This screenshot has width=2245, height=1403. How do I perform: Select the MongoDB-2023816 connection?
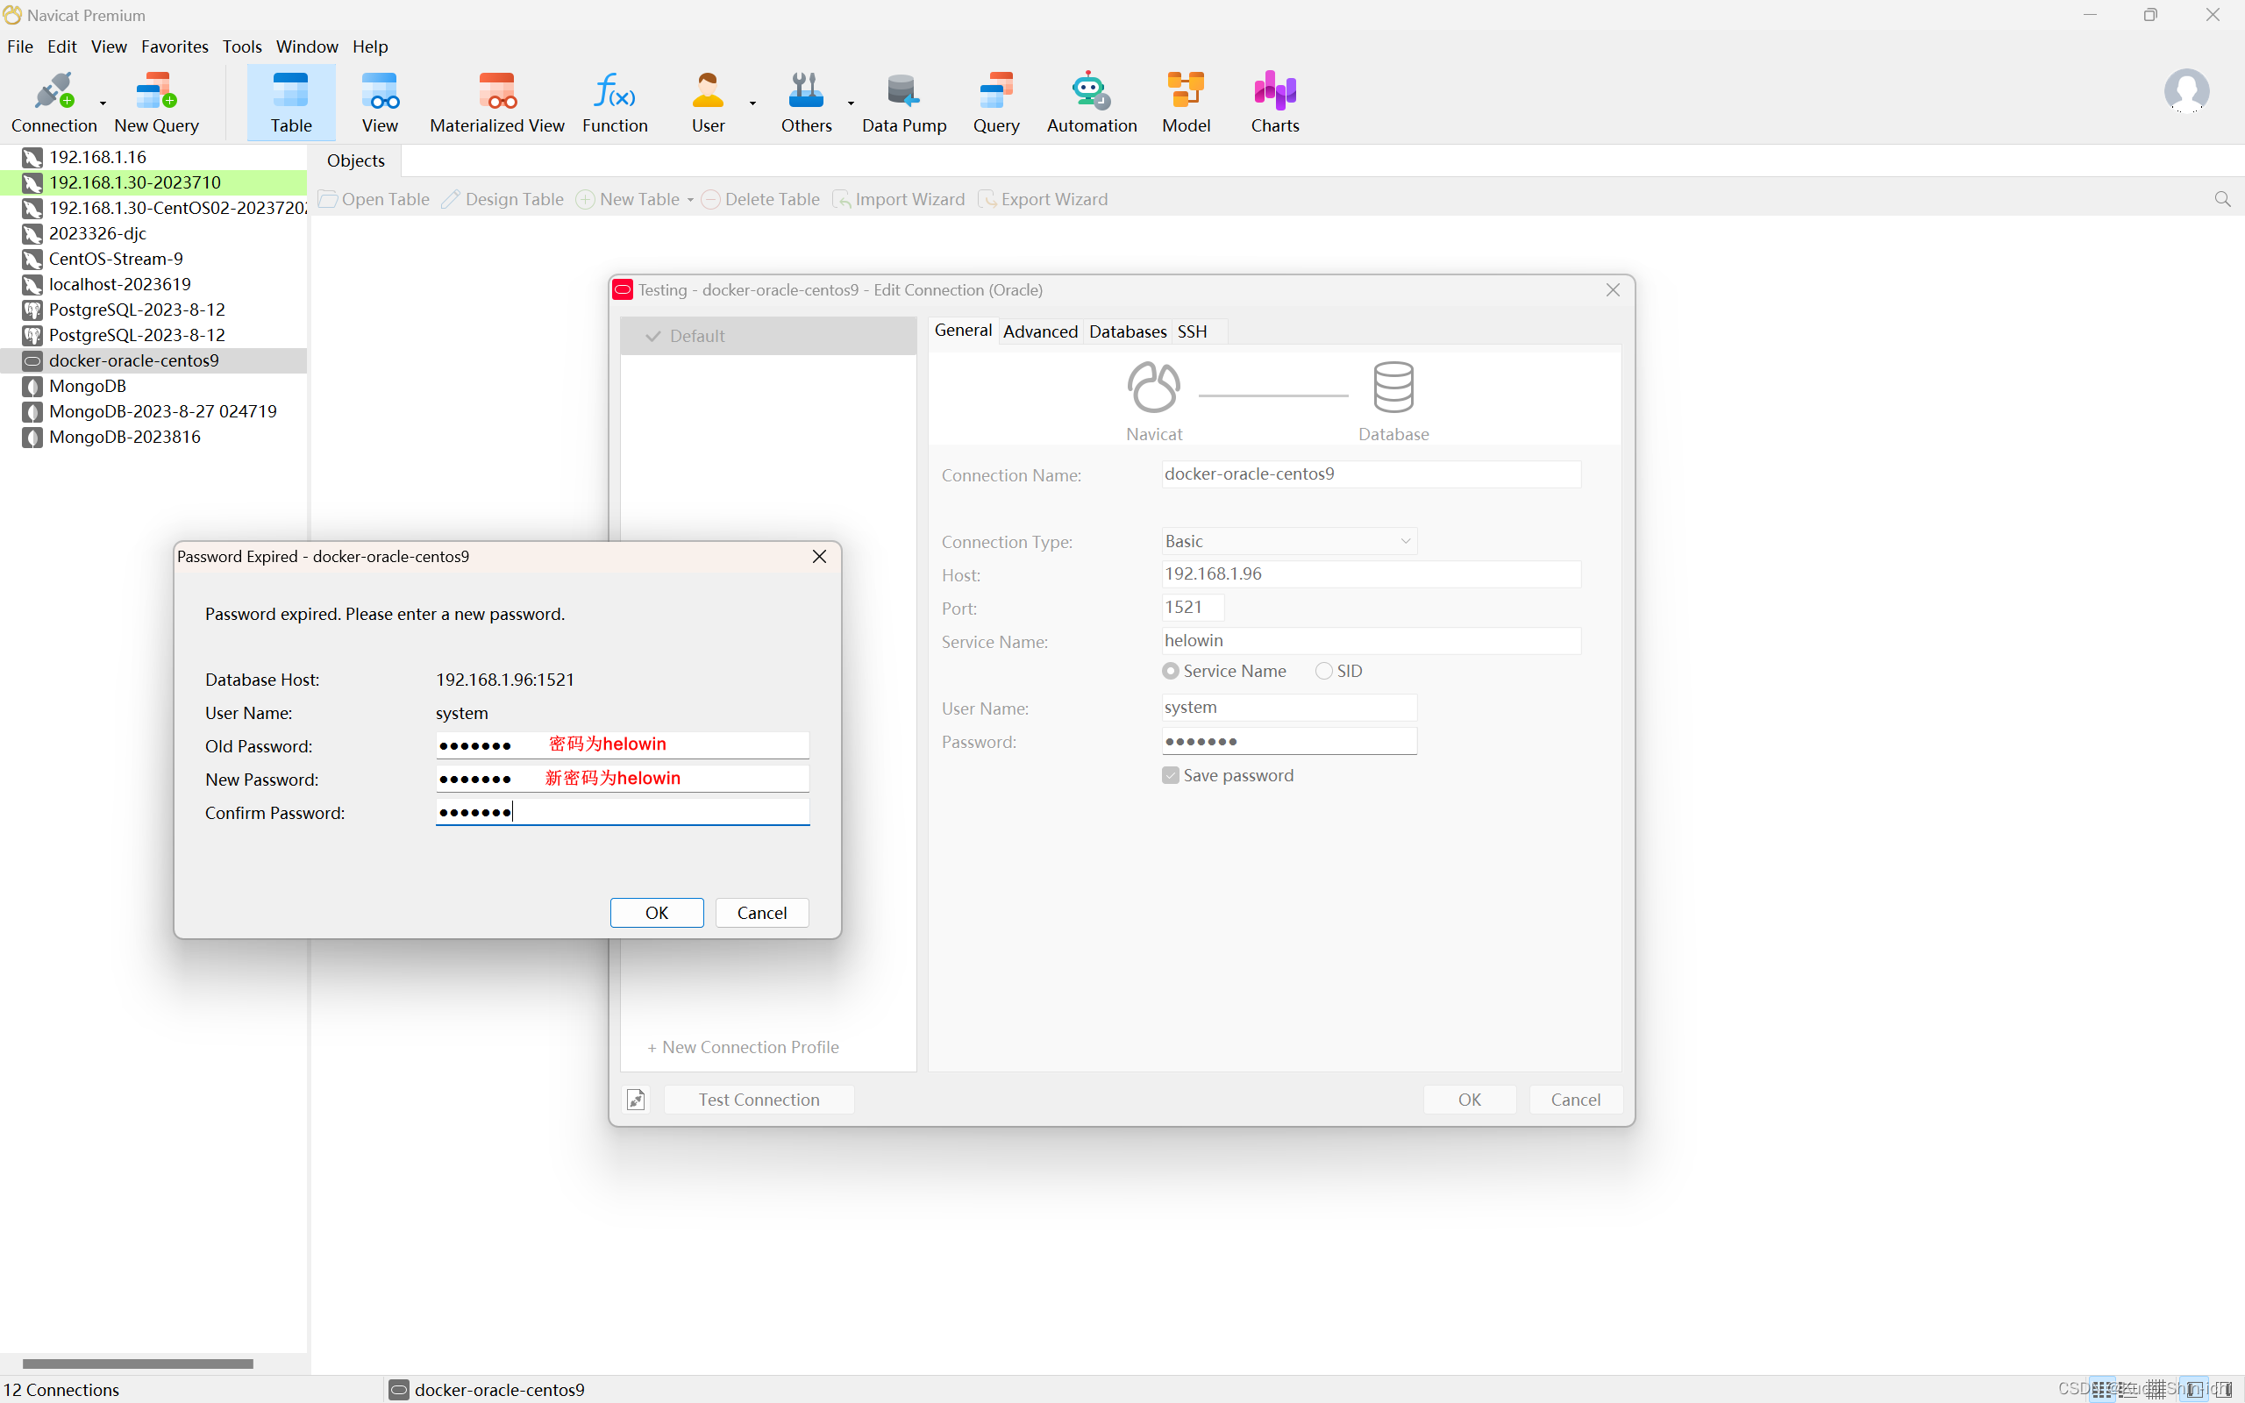coord(153,437)
